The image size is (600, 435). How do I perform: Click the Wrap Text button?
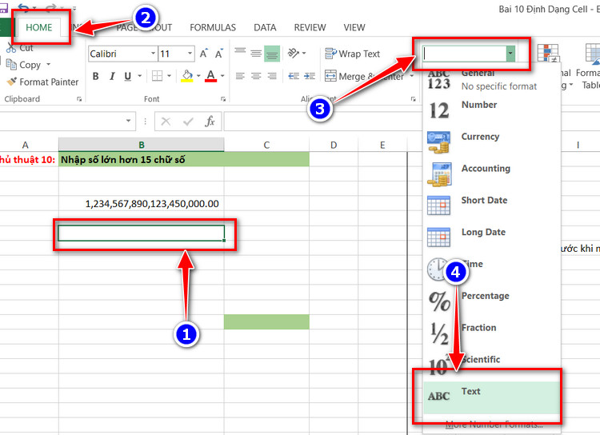(x=353, y=54)
